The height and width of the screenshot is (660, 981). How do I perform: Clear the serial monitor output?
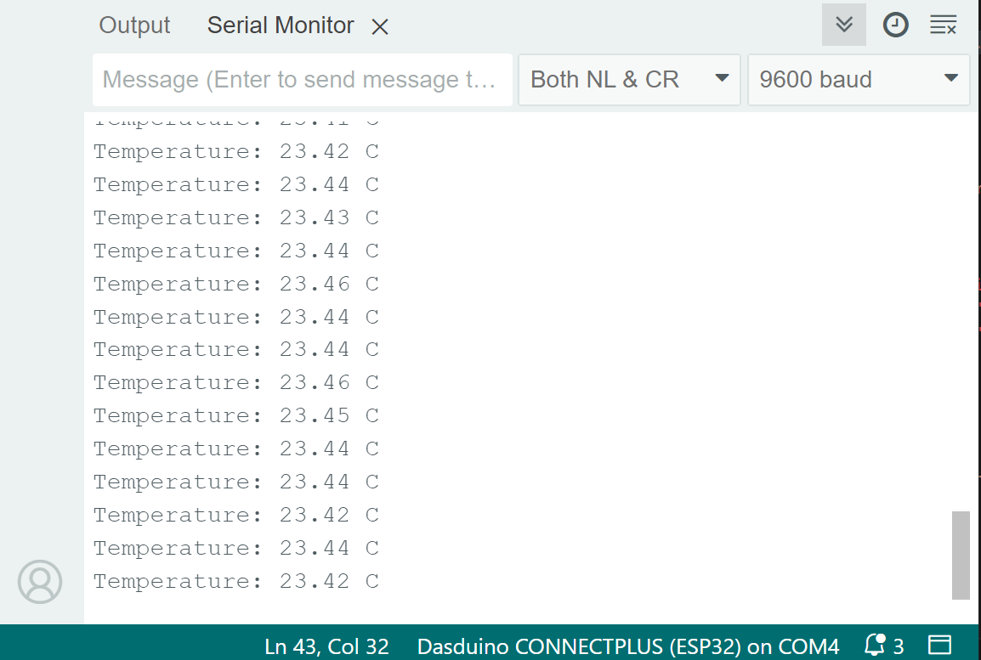[x=943, y=25]
